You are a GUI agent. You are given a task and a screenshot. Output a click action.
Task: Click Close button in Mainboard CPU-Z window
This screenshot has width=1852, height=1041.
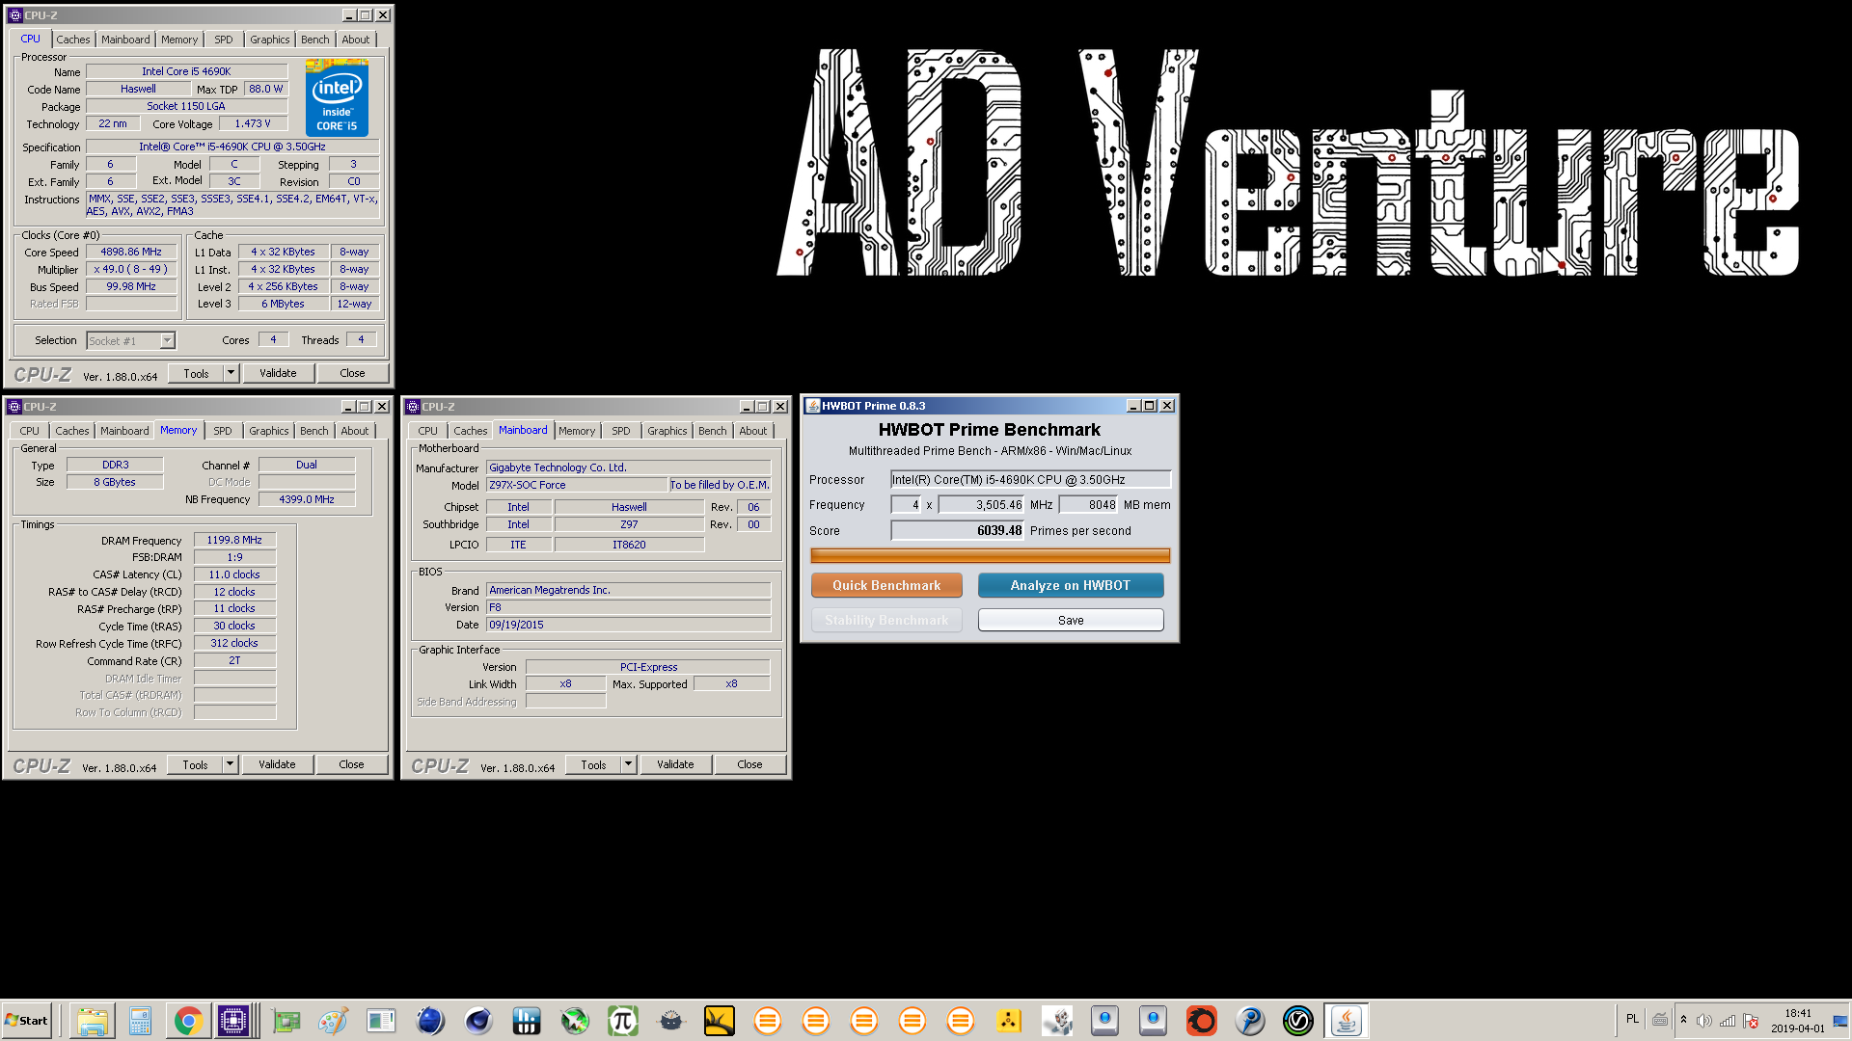click(x=749, y=764)
